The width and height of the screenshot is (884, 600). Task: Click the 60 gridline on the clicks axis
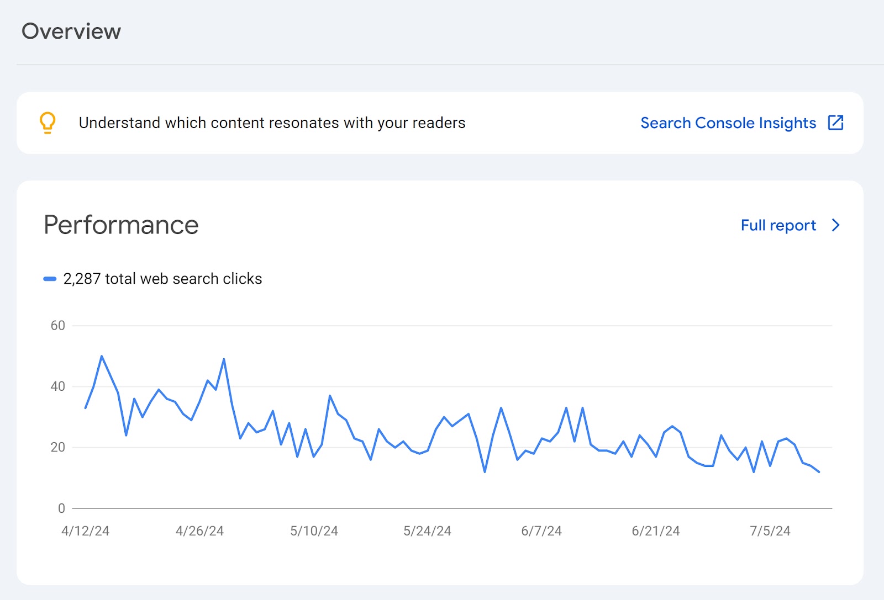coord(57,326)
